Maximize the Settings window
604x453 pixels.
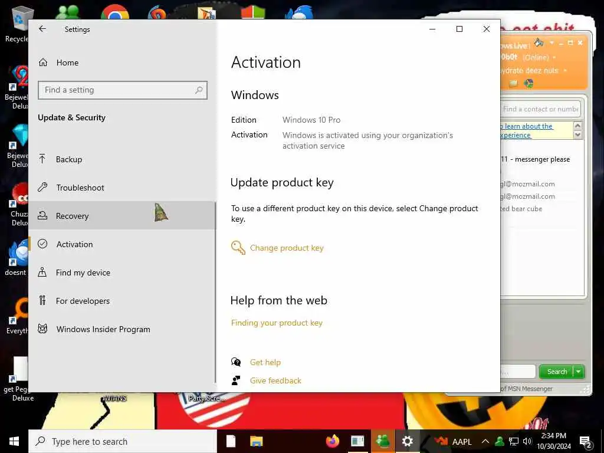459,29
